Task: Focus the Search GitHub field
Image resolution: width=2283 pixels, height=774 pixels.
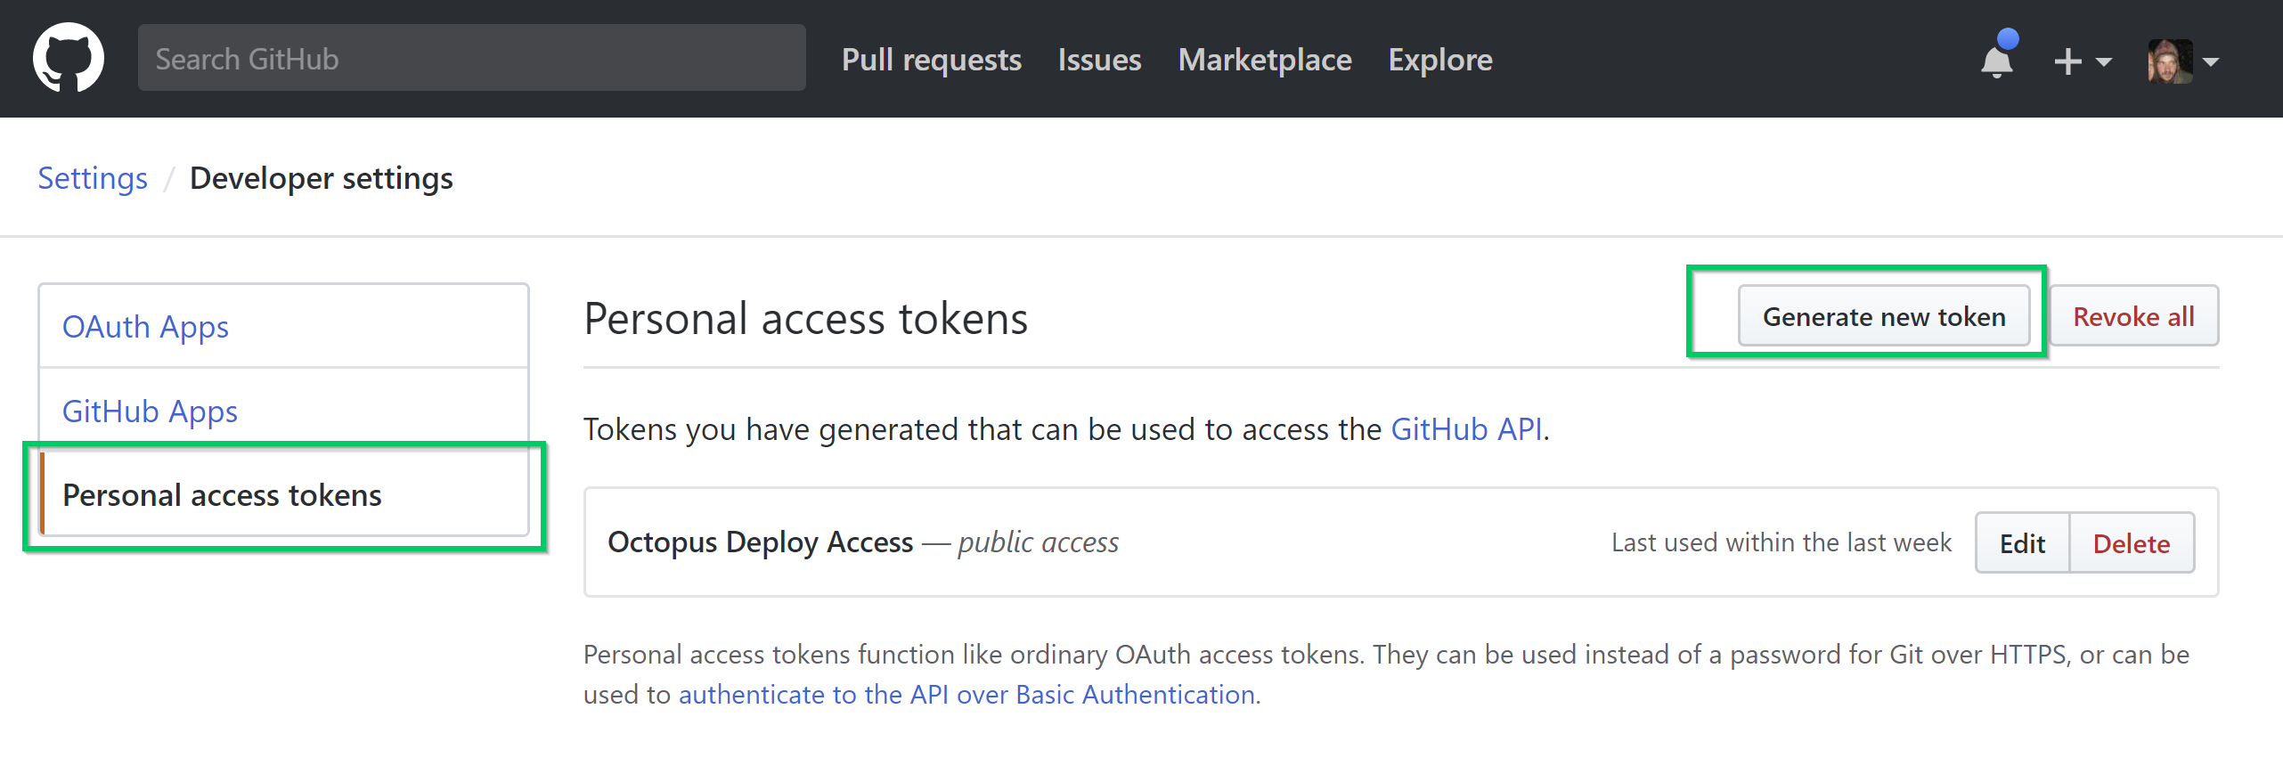Action: click(x=472, y=58)
